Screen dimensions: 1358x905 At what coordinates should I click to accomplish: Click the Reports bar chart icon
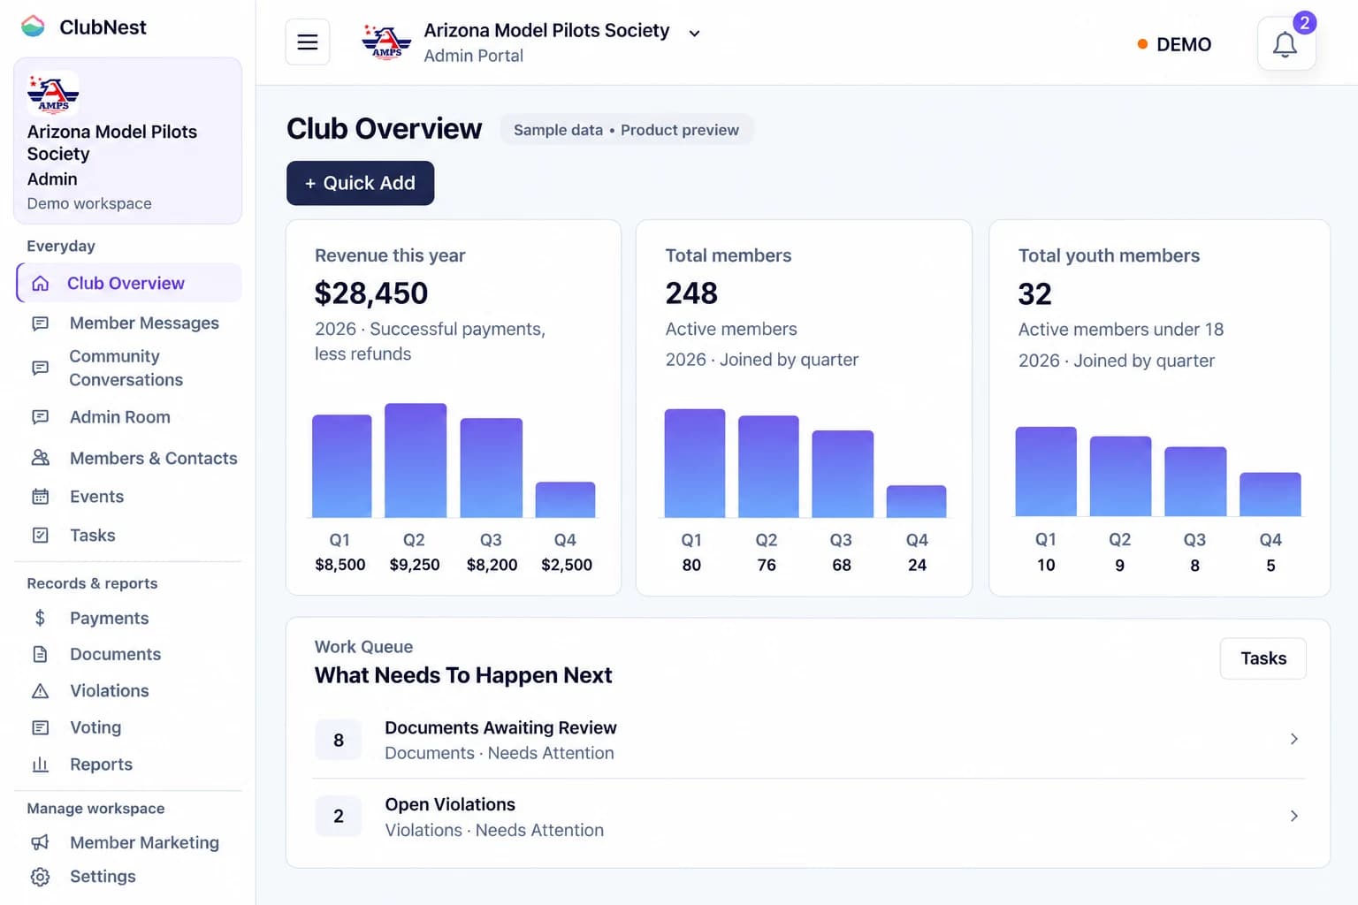pos(41,764)
